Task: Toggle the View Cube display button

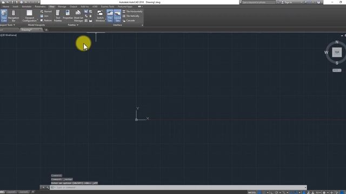Action: (4, 16)
